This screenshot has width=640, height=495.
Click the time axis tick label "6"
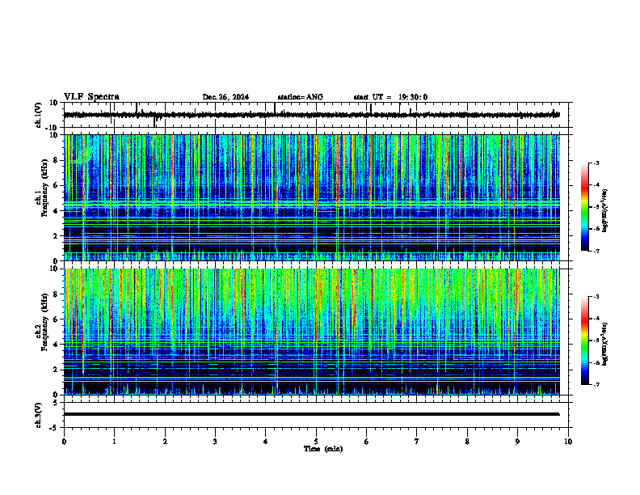[367, 442]
